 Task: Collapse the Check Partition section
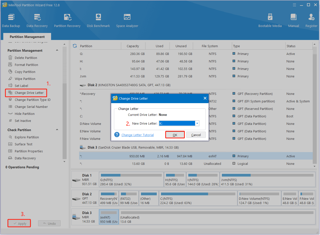[x=57, y=130]
